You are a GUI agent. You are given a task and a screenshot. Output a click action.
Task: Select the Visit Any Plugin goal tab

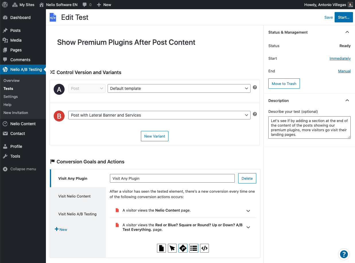pos(78,178)
